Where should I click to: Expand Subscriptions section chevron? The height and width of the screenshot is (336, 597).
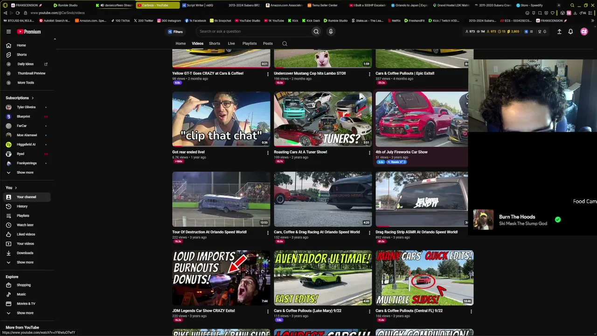33,98
